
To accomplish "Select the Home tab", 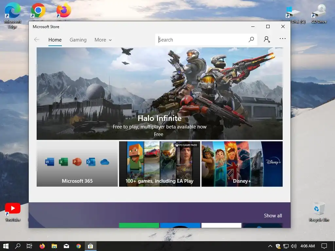I will point(55,40).
